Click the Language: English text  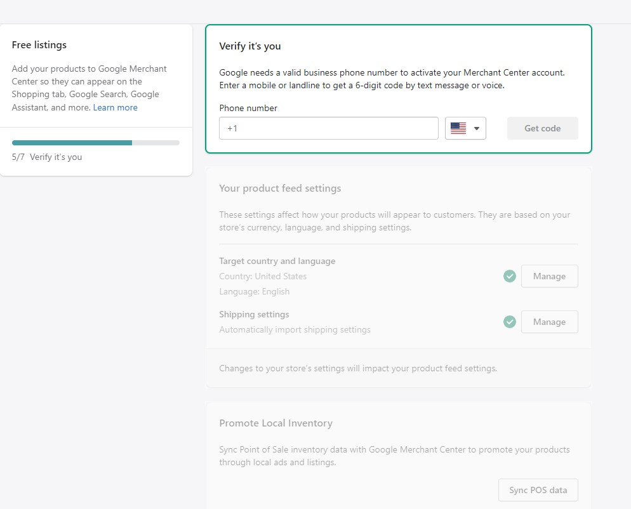point(255,292)
